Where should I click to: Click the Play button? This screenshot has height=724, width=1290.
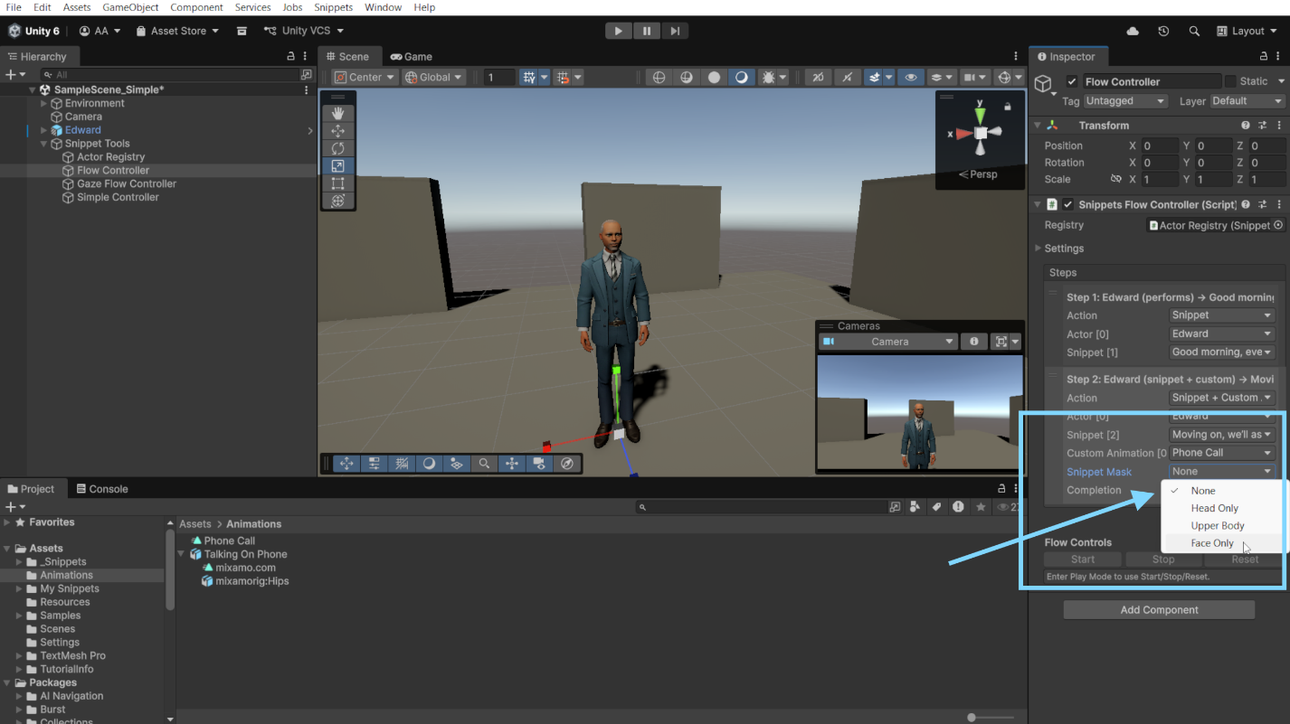click(x=618, y=31)
